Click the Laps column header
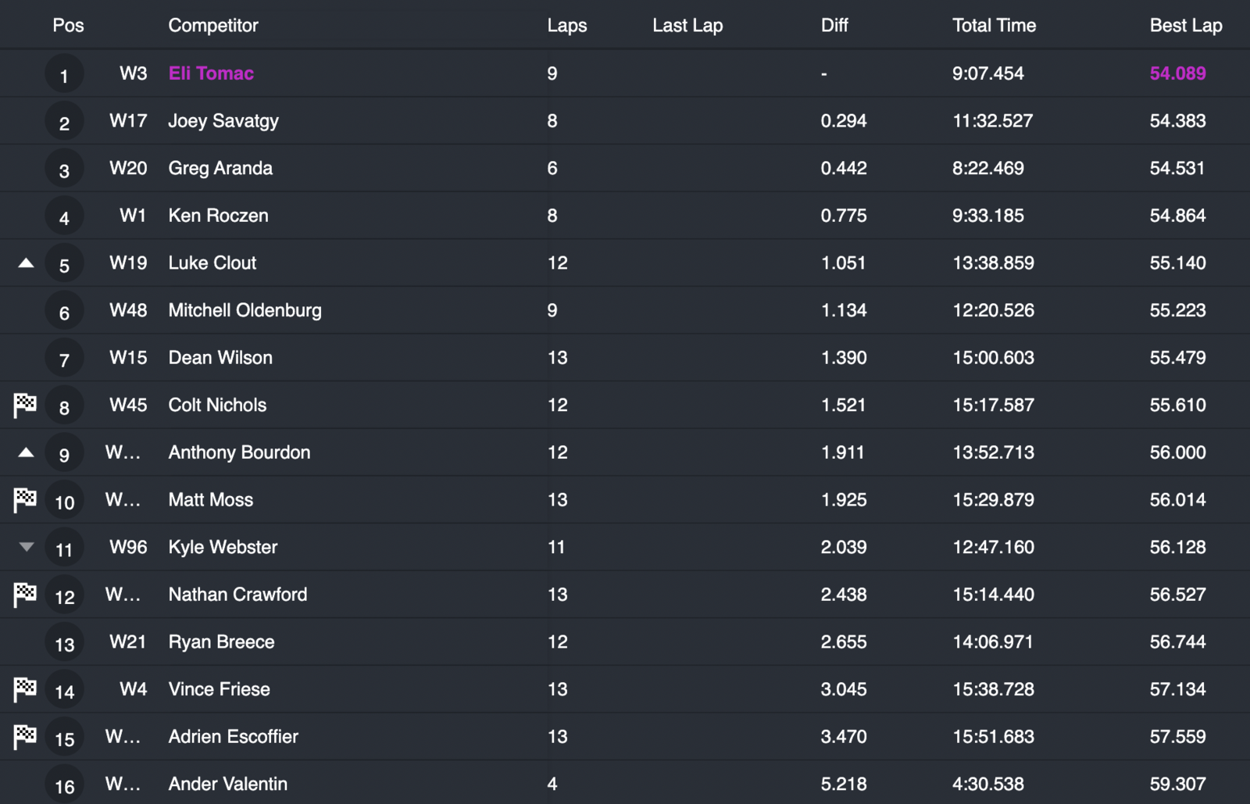The height and width of the screenshot is (804, 1250). pyautogui.click(x=566, y=25)
